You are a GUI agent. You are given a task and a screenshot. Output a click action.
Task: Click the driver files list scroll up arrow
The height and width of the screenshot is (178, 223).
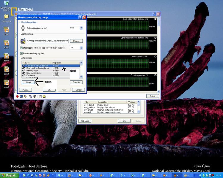tap(139, 102)
